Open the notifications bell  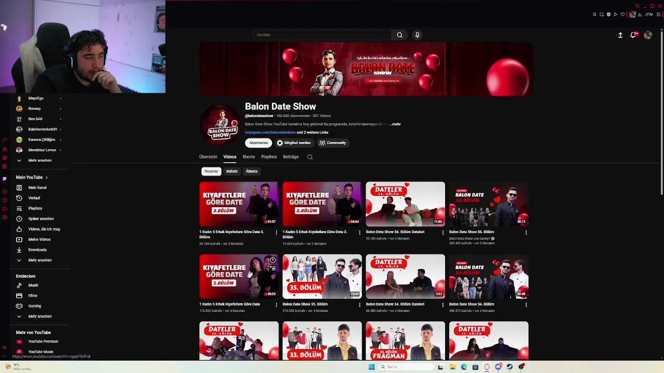tap(633, 35)
